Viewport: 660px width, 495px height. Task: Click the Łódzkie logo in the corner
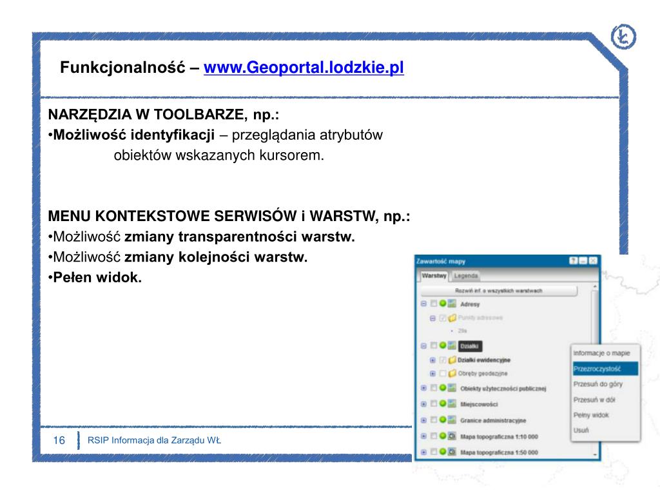point(623,37)
